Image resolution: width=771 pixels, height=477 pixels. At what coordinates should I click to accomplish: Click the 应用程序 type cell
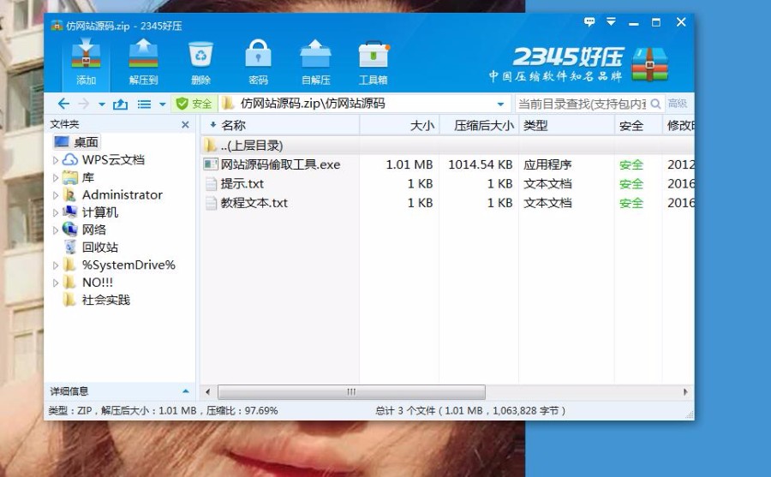(547, 164)
